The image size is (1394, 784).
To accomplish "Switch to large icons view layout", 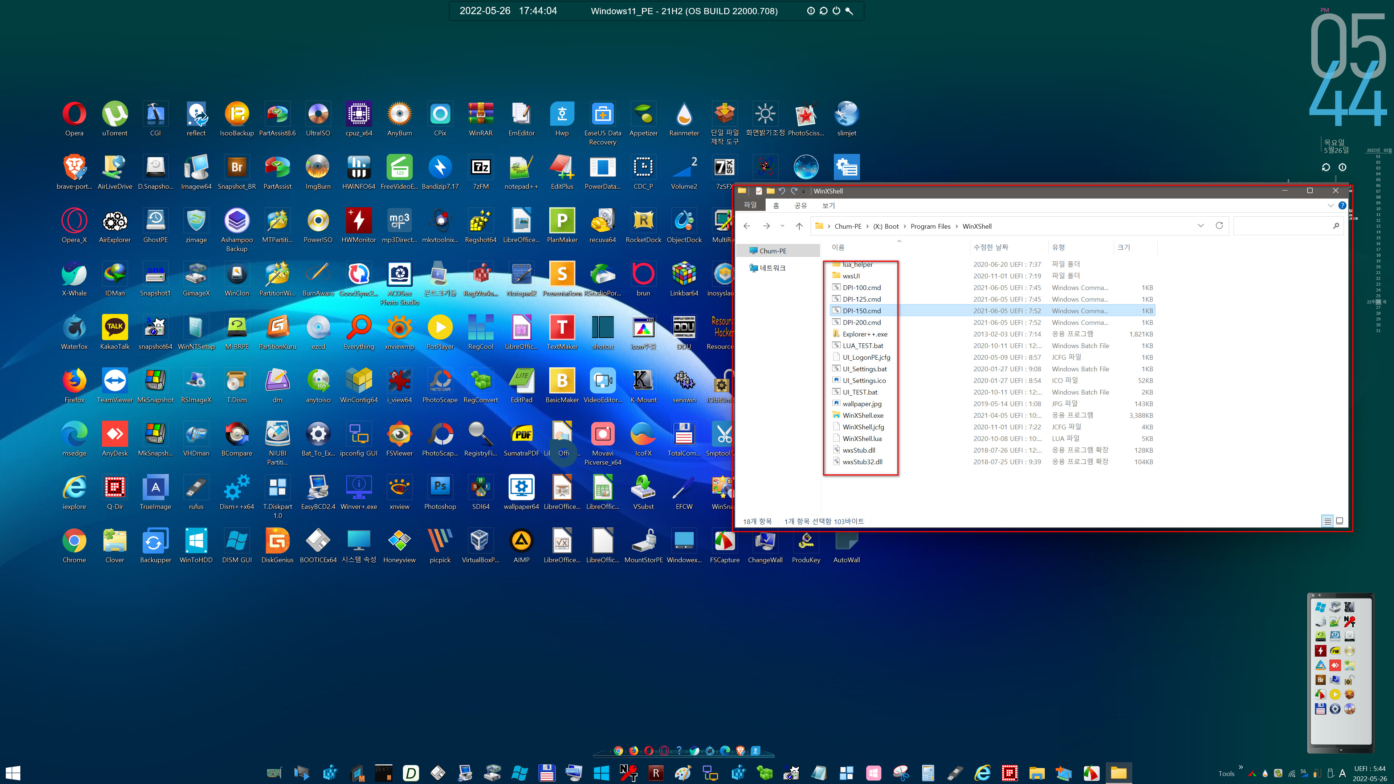I will (1339, 521).
